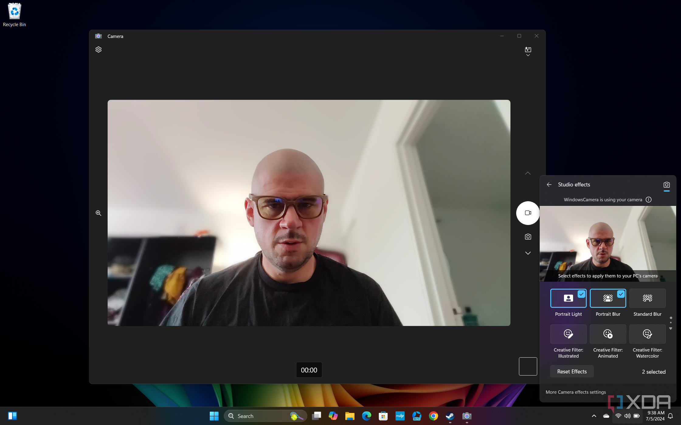
Task: Open the myHP app on the taskbar
Action: tap(400, 416)
